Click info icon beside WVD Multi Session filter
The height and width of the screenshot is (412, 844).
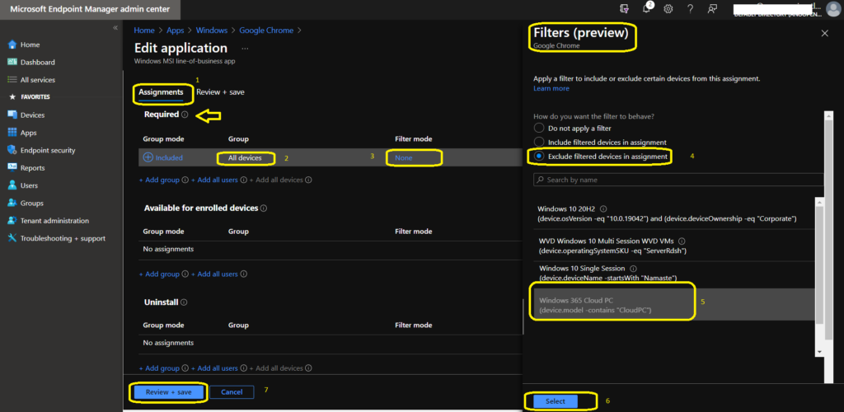click(x=682, y=241)
